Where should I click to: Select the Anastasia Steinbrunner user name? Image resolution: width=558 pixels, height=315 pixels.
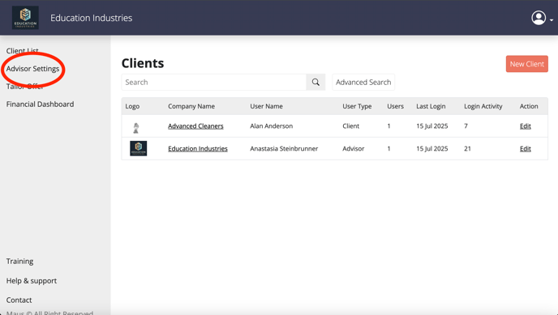pyautogui.click(x=284, y=149)
